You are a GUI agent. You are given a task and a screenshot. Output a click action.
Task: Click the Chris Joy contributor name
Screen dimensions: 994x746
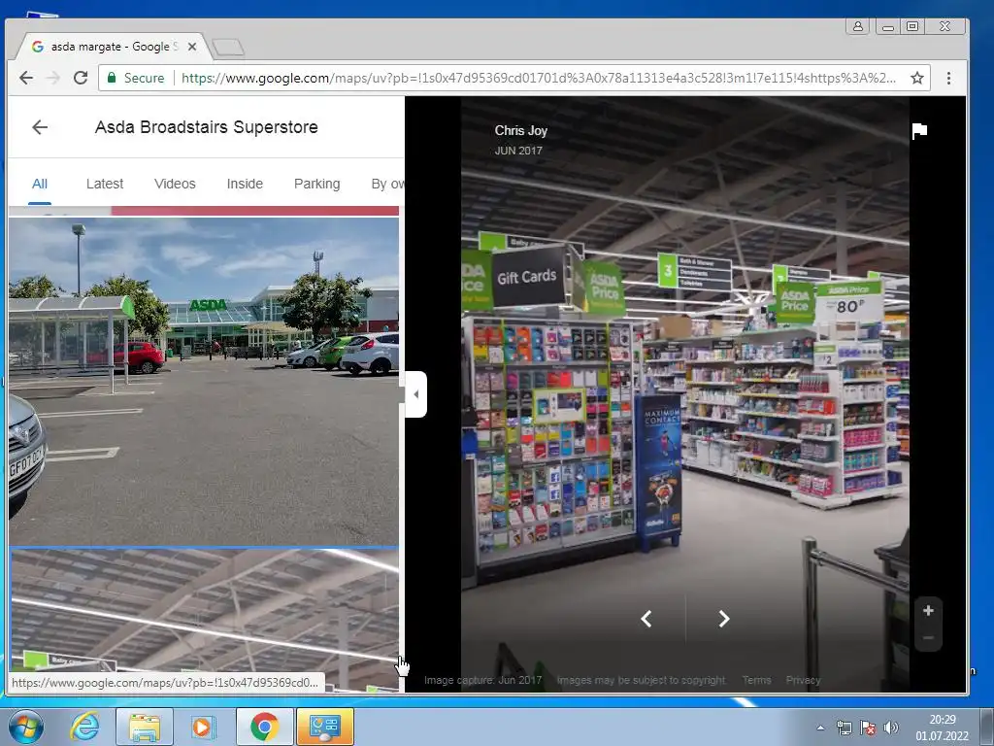click(521, 131)
